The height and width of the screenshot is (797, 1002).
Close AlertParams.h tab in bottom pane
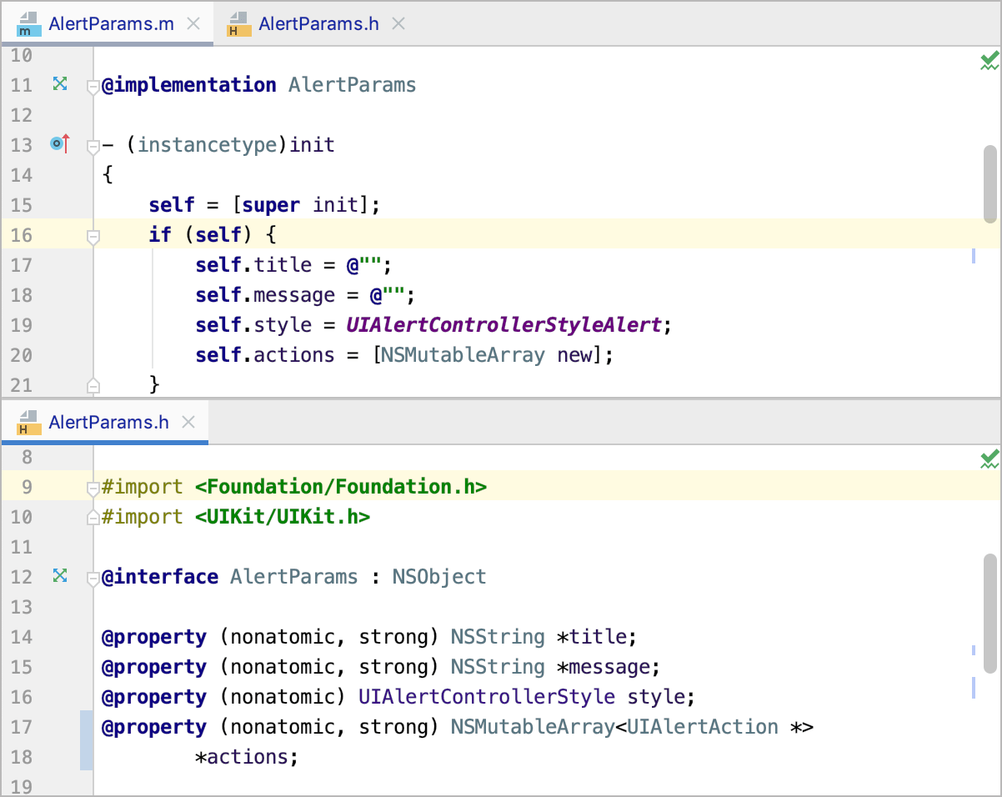pyautogui.click(x=188, y=423)
